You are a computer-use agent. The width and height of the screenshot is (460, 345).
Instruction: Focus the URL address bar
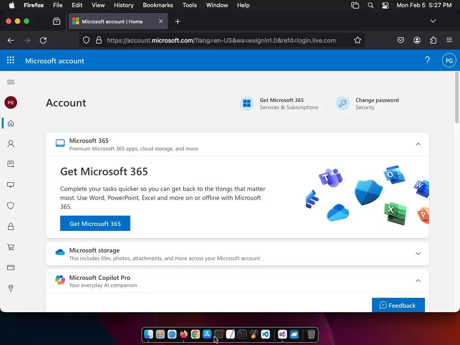(221, 40)
